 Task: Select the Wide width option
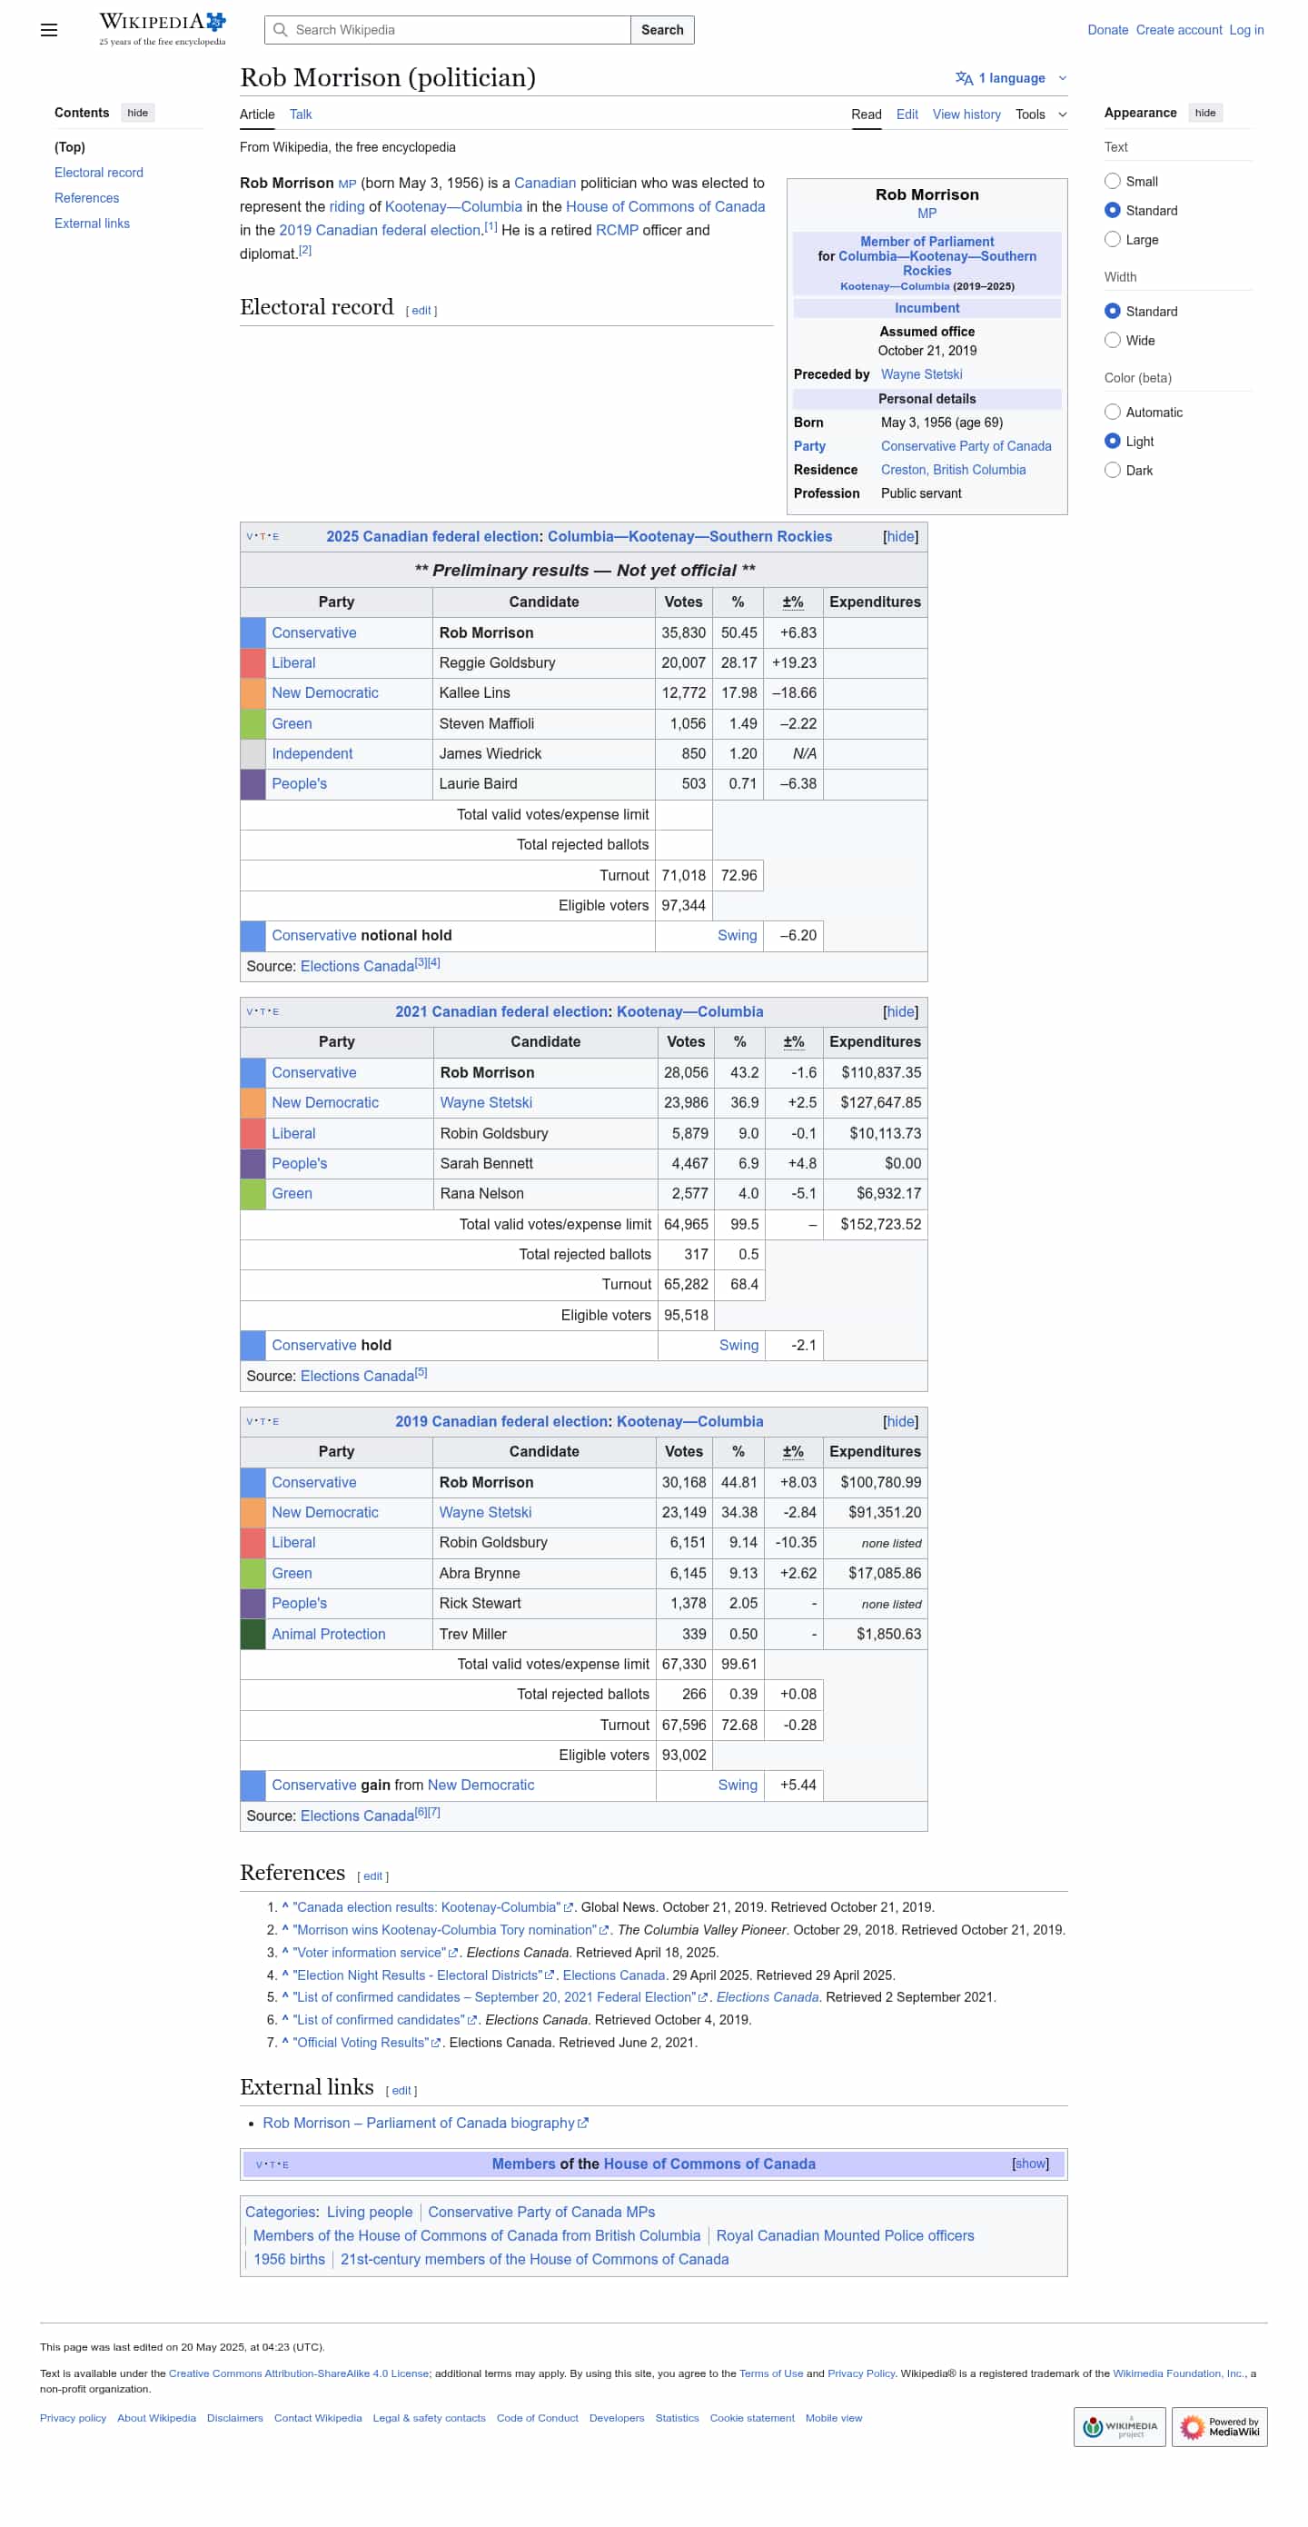pyautogui.click(x=1112, y=341)
